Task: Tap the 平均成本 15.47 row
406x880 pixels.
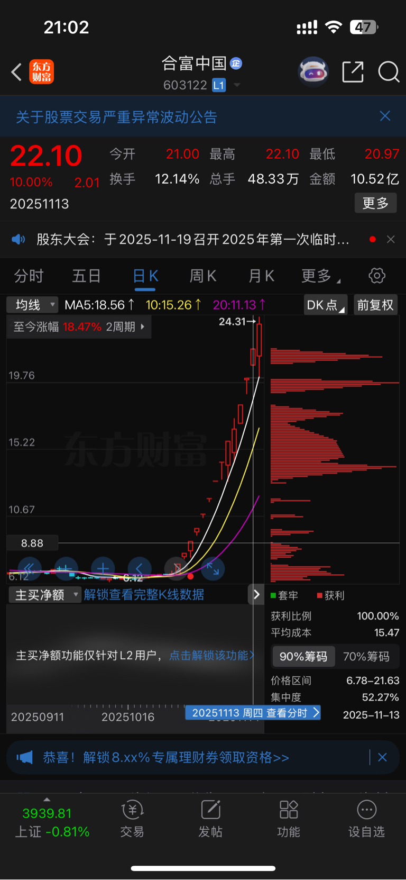Action: (x=335, y=633)
